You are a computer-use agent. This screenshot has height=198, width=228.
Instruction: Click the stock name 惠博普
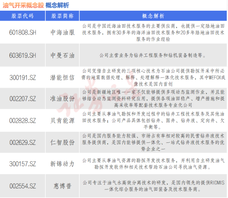pos(63,186)
